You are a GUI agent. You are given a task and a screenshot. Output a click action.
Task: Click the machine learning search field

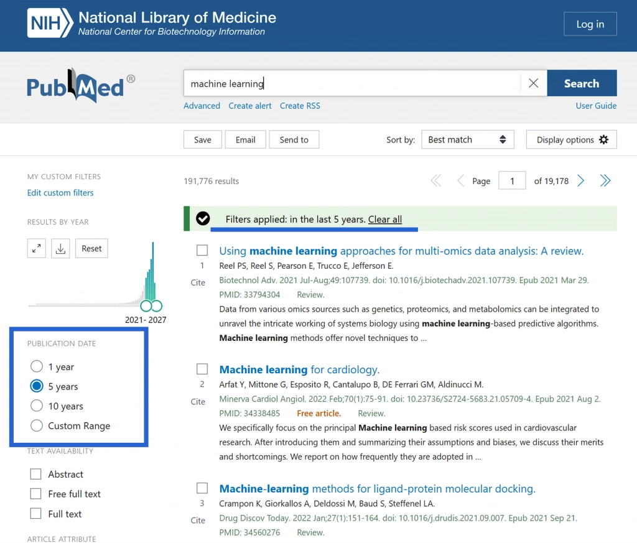[352, 83]
